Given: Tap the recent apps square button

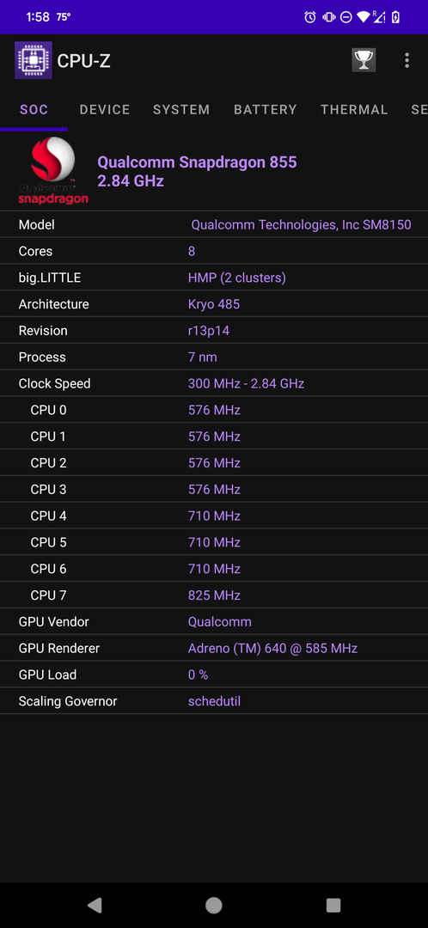Looking at the screenshot, I should [333, 905].
